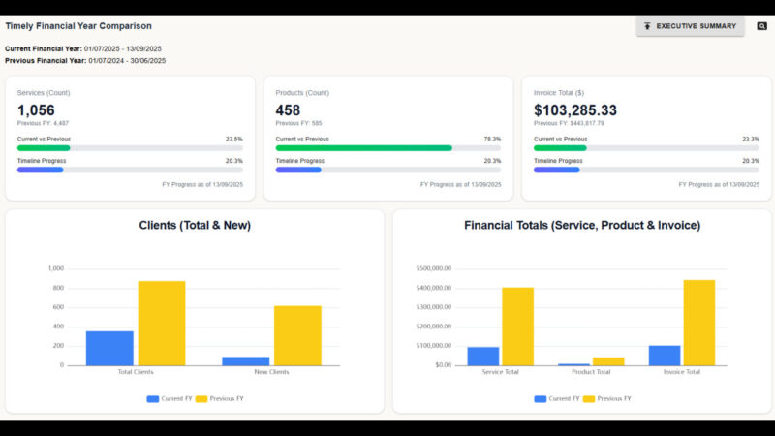The height and width of the screenshot is (436, 775).
Task: Click the Invoice Total $103,285.33 value
Action: point(575,110)
